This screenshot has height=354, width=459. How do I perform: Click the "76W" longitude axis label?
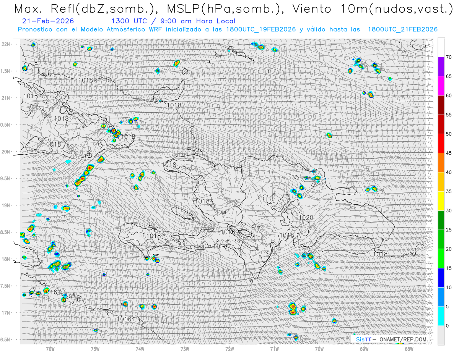(50, 348)
